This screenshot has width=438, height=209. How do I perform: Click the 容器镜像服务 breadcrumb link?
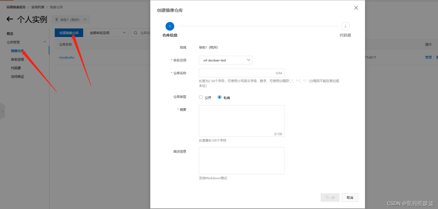pos(16,7)
